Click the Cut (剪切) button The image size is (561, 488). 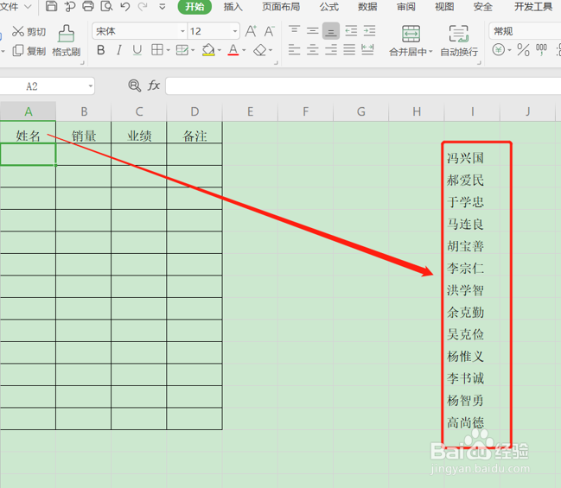29,31
